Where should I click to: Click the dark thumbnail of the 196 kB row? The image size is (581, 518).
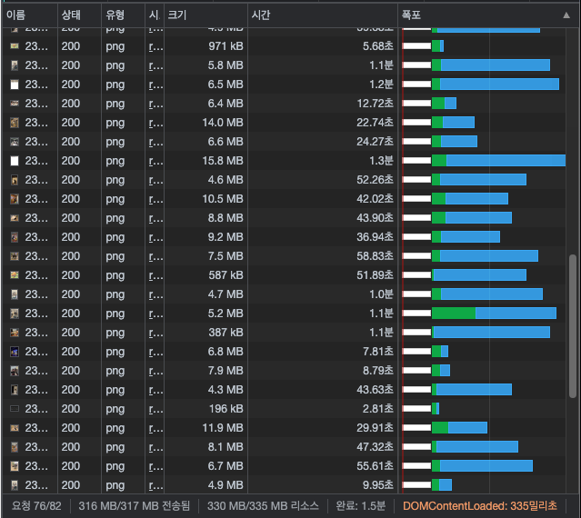(x=15, y=409)
